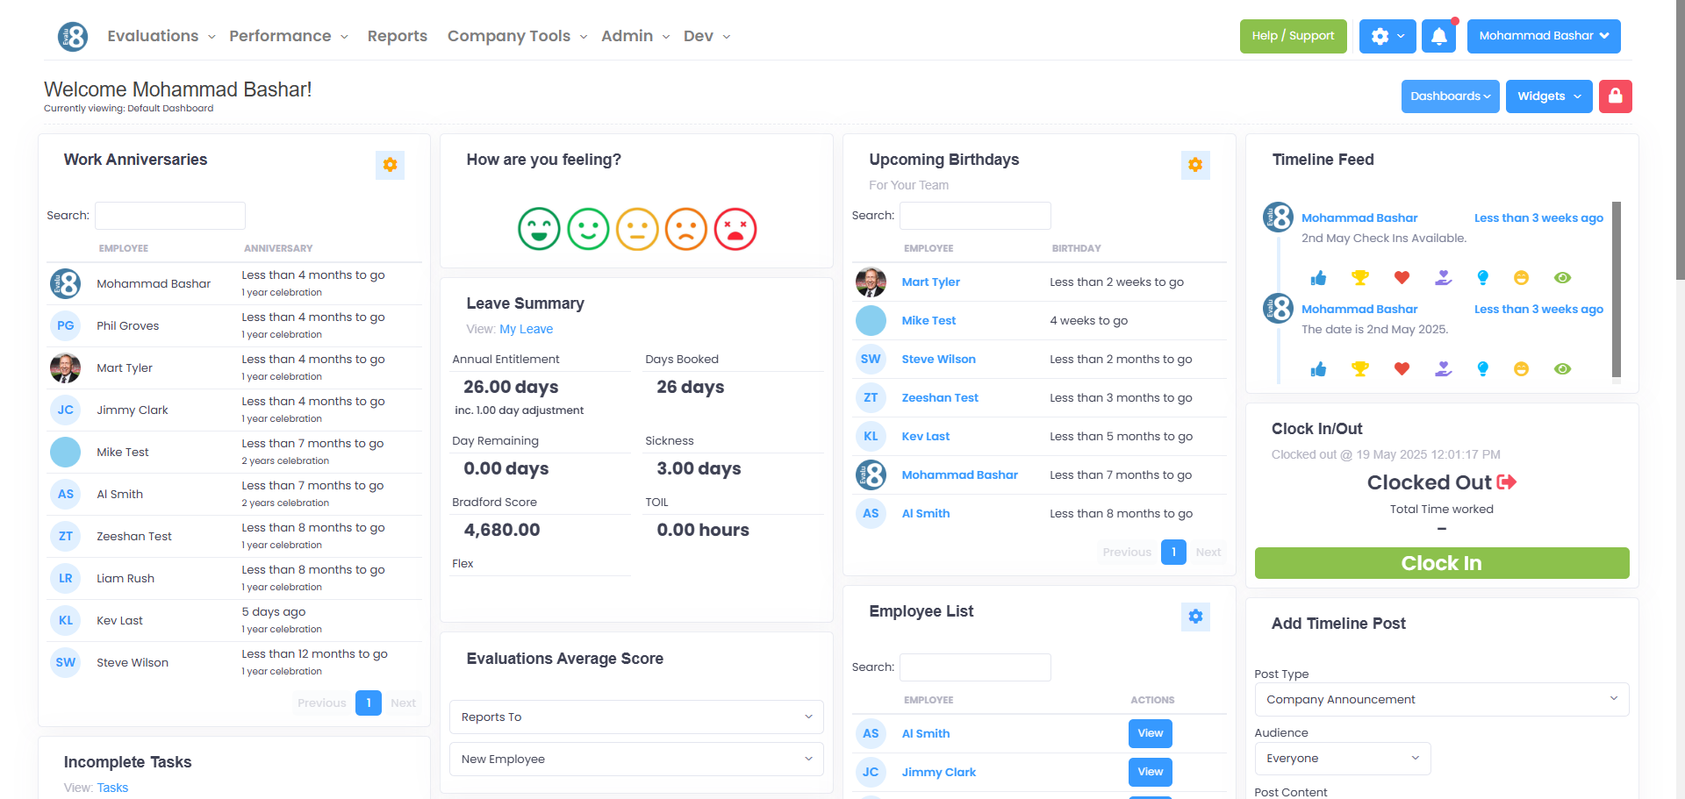Open the Post Type Company Announcement dropdown
This screenshot has height=799, width=1685.
coord(1442,699)
